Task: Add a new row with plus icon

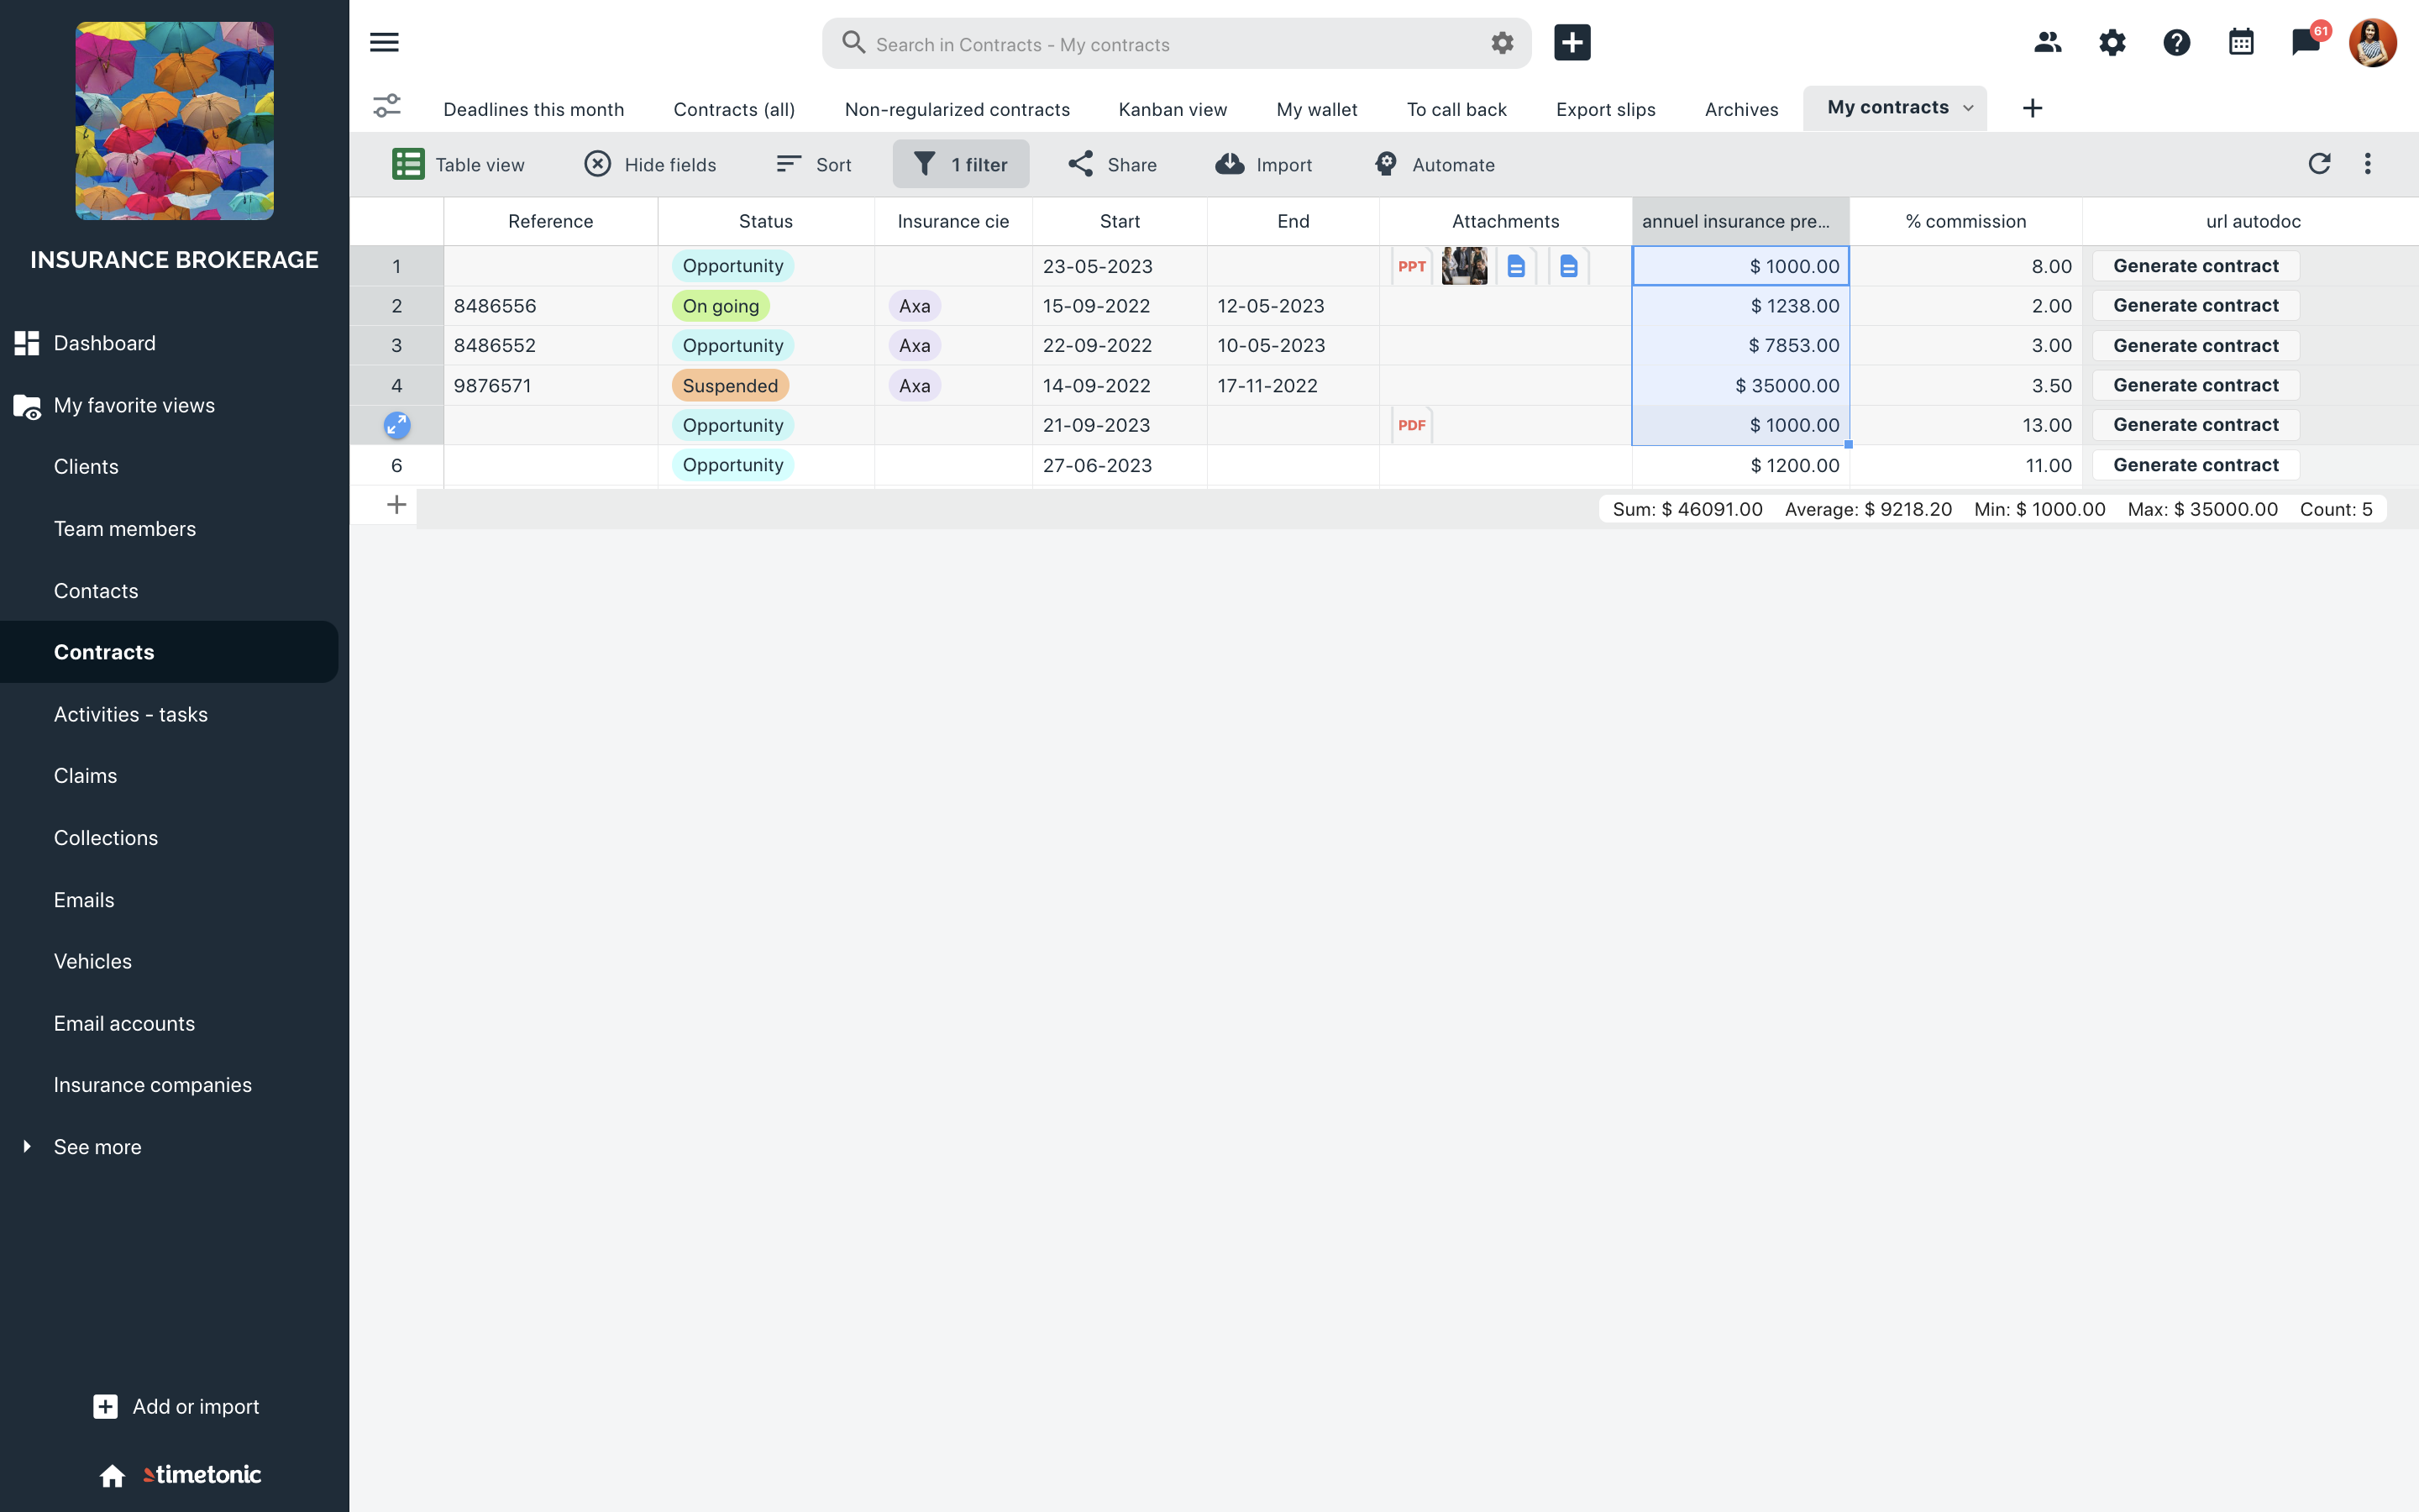Action: pyautogui.click(x=396, y=505)
